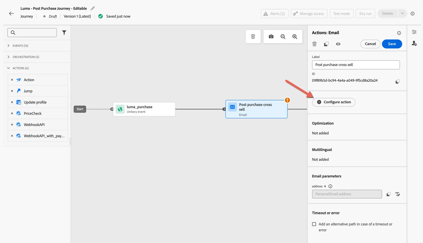The width and height of the screenshot is (423, 243).
Task: Pick the Update profile action
Action: click(x=38, y=102)
